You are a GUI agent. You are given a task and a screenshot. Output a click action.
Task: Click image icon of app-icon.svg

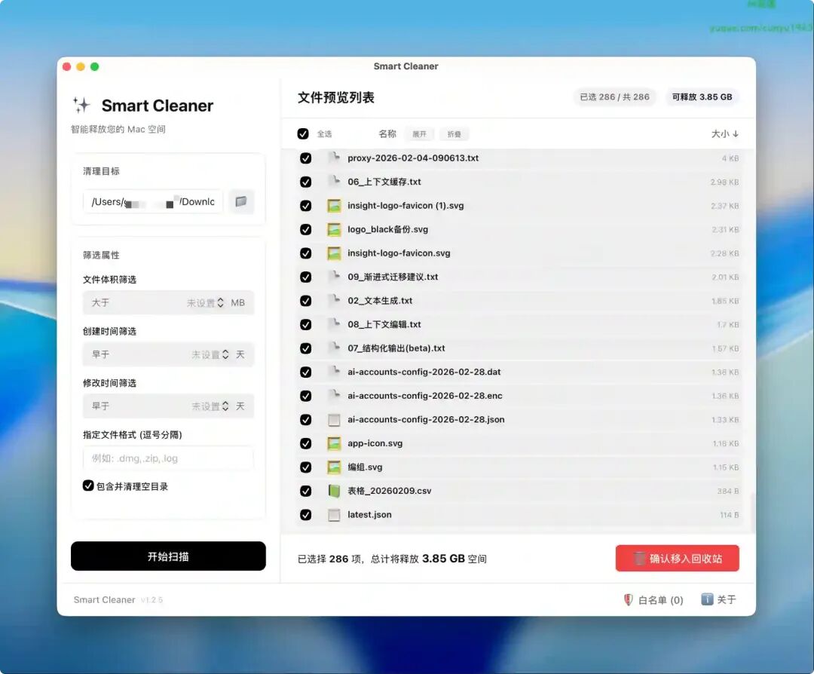coord(334,443)
